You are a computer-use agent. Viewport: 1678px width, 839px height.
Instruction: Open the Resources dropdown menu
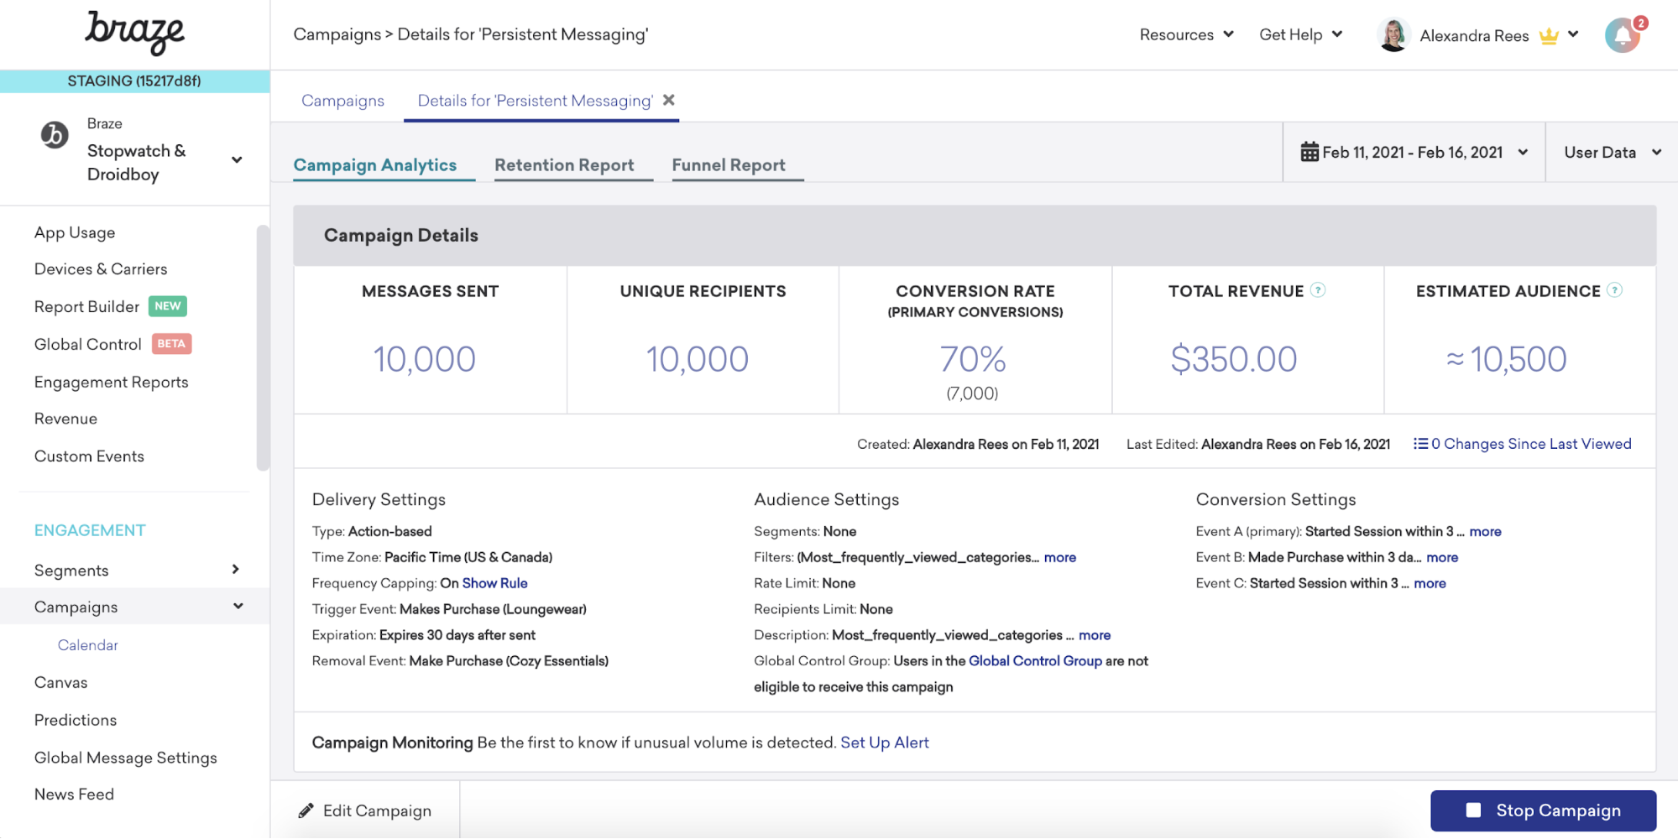point(1185,34)
